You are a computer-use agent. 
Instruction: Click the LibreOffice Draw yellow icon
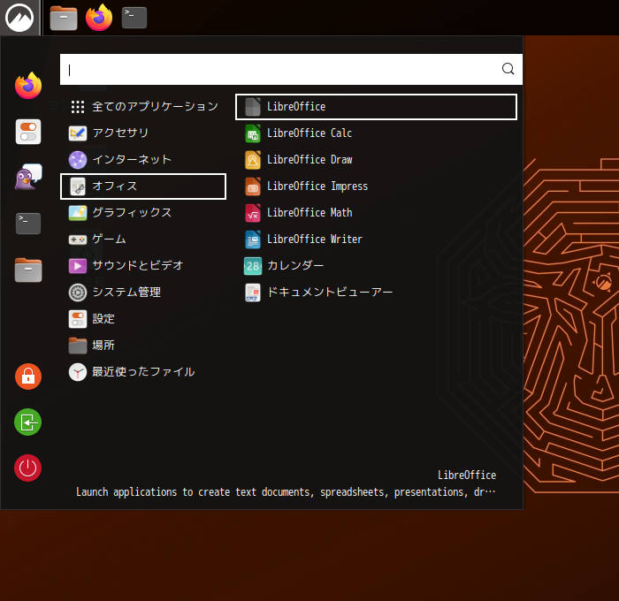(253, 160)
